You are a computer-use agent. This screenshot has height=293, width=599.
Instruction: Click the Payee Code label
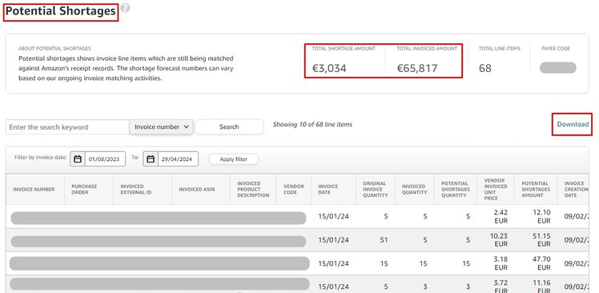point(556,49)
